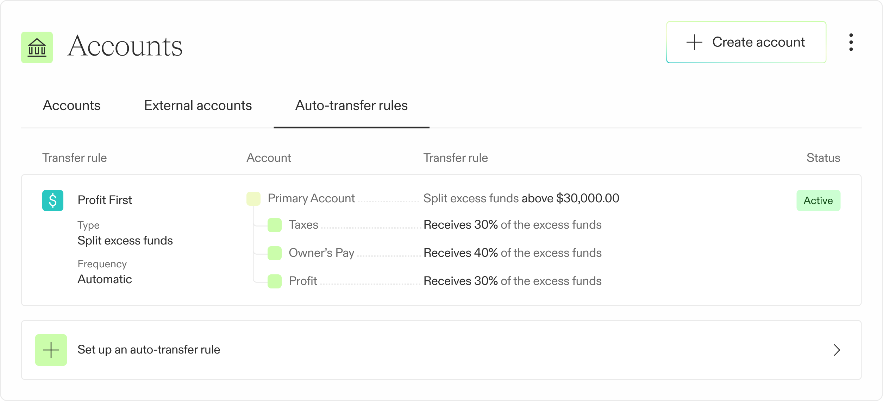Screen dimensions: 883x401
Task: Click the green plus auto-transfer rule icon
Action: pyautogui.click(x=51, y=350)
